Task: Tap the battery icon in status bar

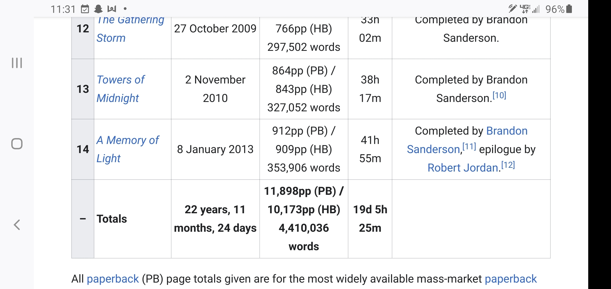Action: click(x=569, y=9)
